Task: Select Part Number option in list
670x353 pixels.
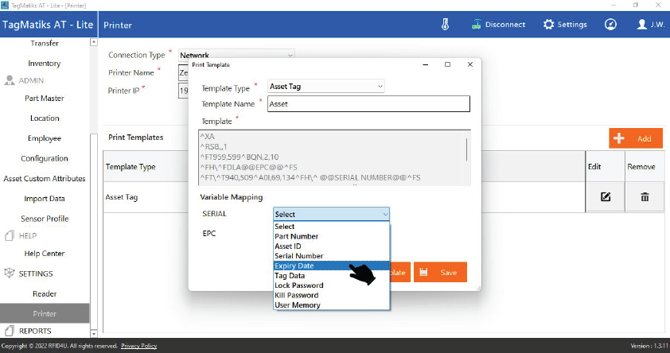Action: 296,236
